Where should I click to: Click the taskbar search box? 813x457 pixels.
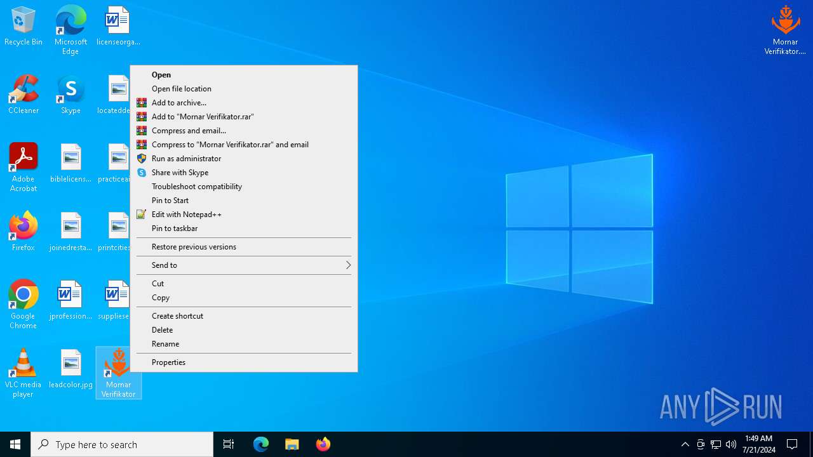coord(122,444)
